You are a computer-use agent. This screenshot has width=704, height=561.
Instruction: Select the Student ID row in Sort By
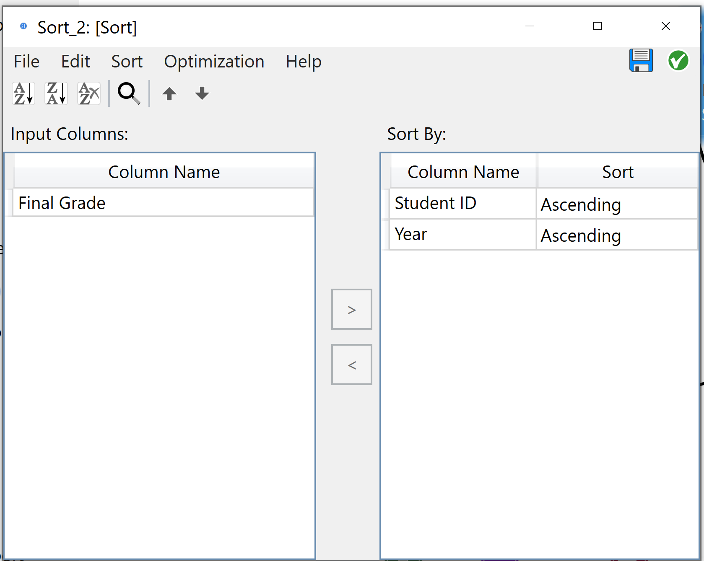[x=462, y=203]
